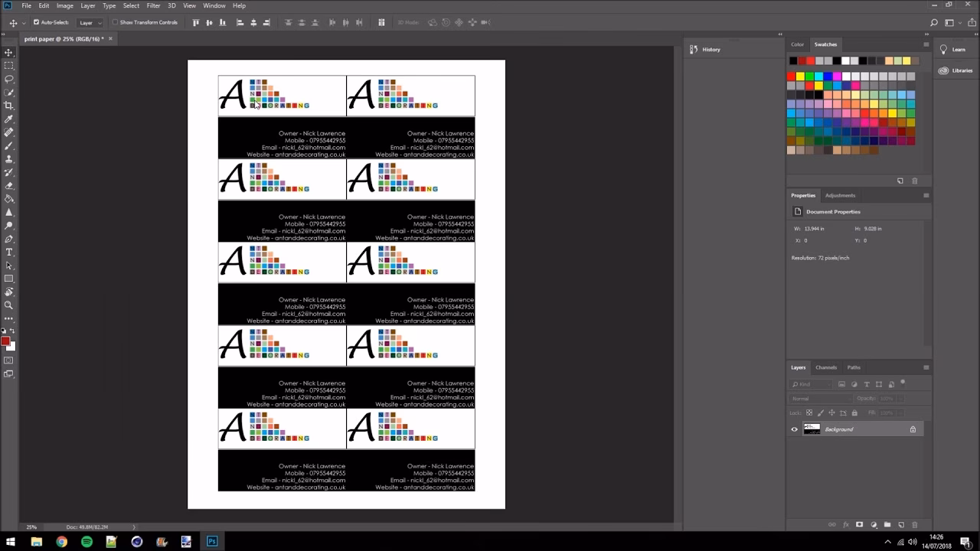Image resolution: width=980 pixels, height=551 pixels.
Task: Hide the Background layer visibility eye
Action: (x=794, y=429)
